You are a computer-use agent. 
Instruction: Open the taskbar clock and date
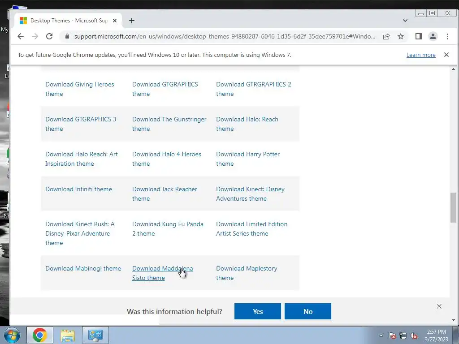(436, 335)
